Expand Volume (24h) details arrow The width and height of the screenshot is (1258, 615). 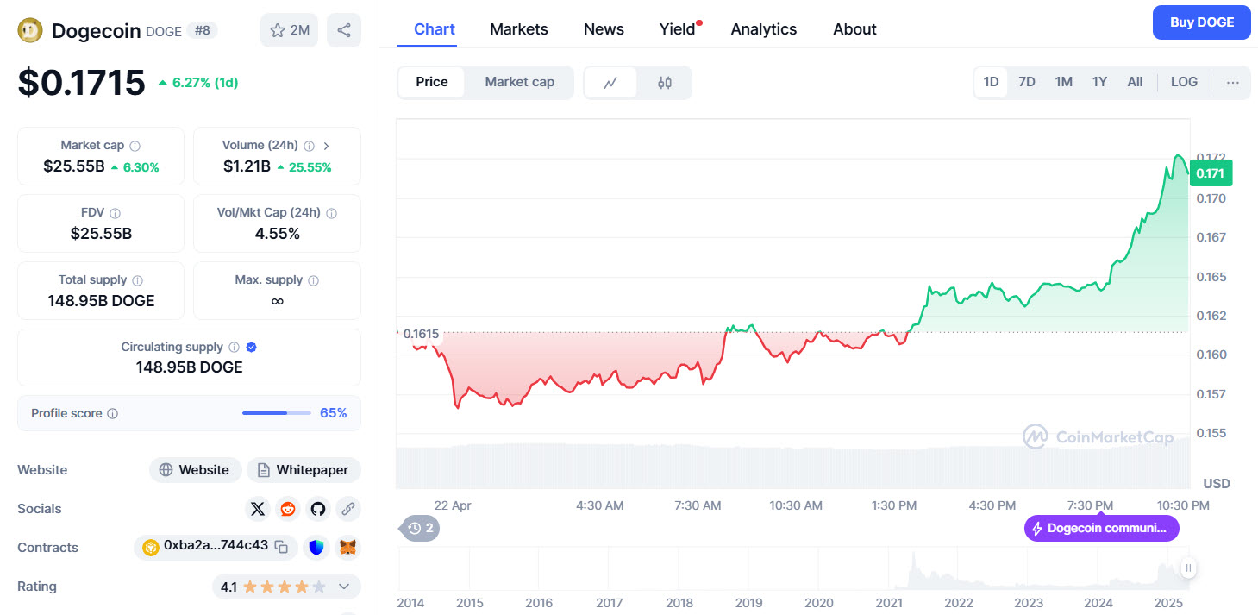click(327, 146)
